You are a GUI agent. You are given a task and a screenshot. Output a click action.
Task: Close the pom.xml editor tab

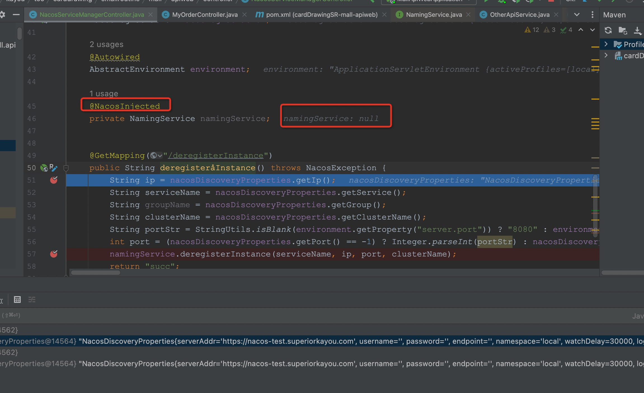[384, 15]
